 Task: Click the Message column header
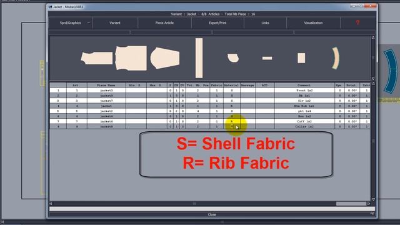pos(247,85)
